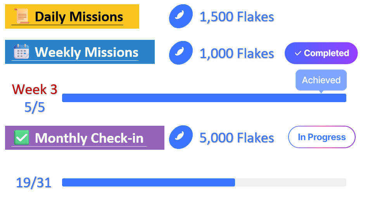This screenshot has width=368, height=207.
Task: Click the green checkmark icon beside Monthly Check-in
Action: click(x=22, y=137)
